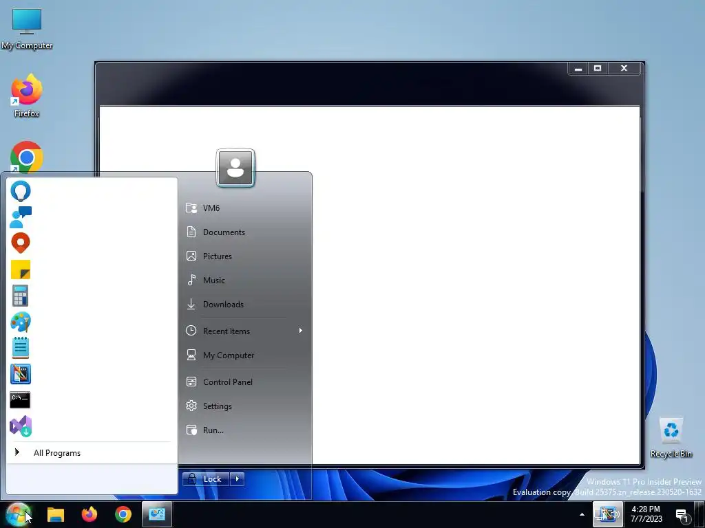Switch to the active taskbar app window
This screenshot has height=528, width=705.
click(x=157, y=514)
